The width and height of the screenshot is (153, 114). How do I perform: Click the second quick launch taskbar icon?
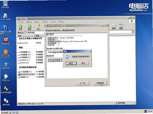click(x=14, y=112)
